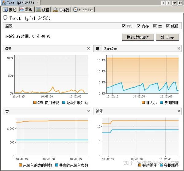Open the 线程 tab
Viewport: 184px width, 171px height.
pos(43,10)
